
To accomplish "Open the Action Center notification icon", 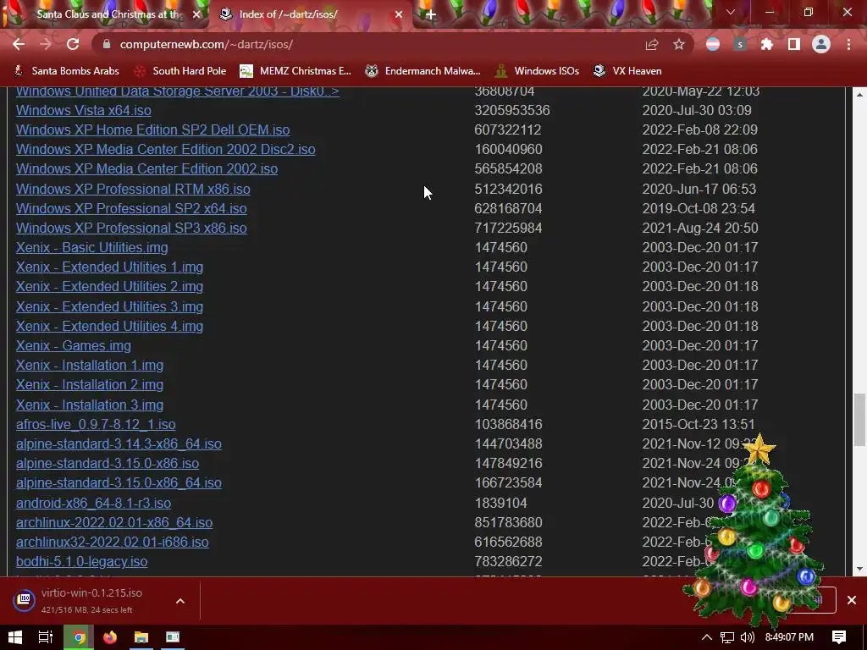I will click(x=839, y=637).
